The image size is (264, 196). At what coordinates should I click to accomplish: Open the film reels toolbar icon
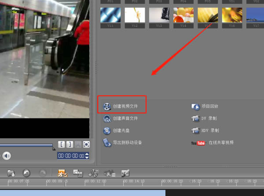click(x=93, y=173)
